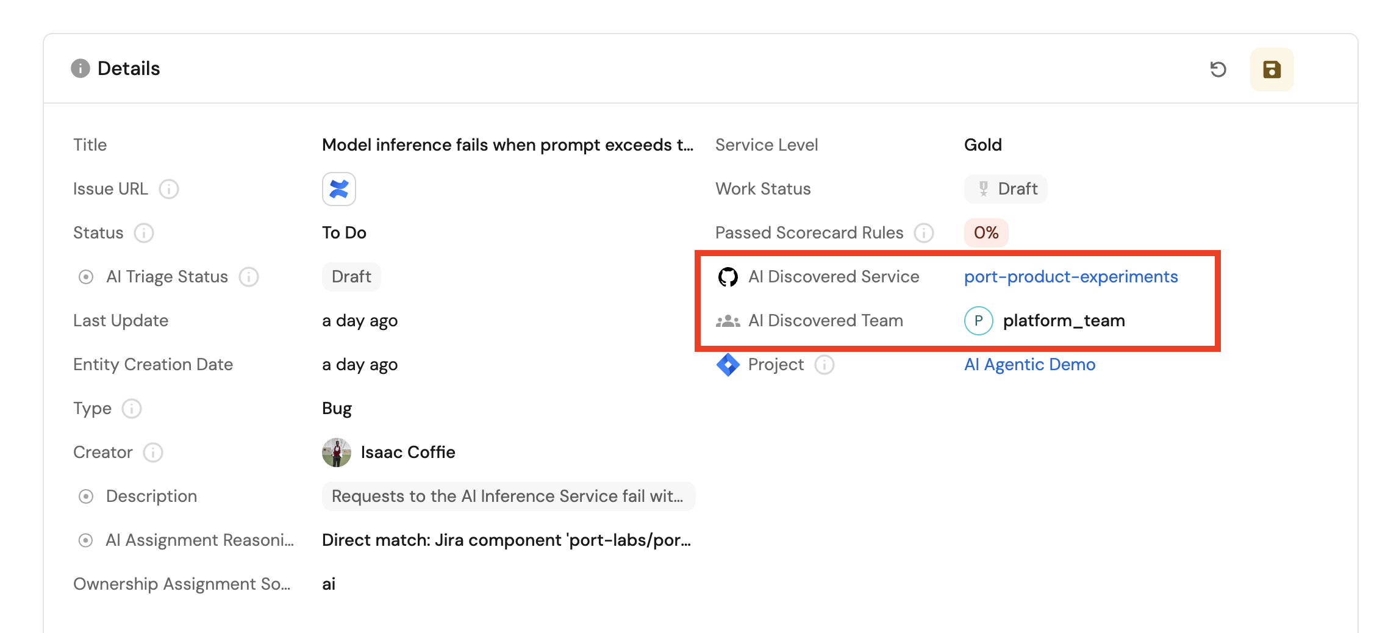Click the info icon beside Project
This screenshot has height=633, width=1388.
(x=825, y=365)
